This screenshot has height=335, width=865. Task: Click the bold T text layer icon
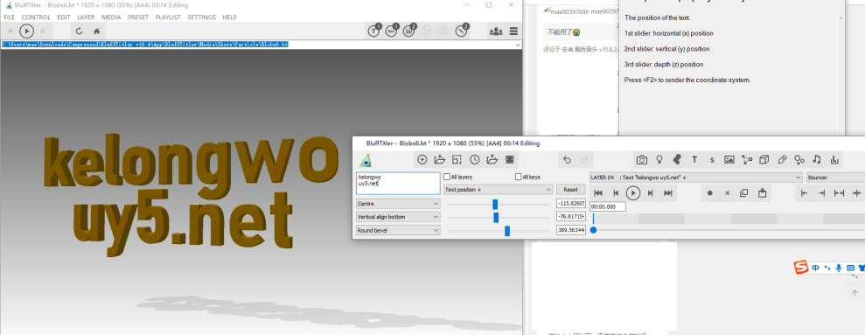point(694,160)
